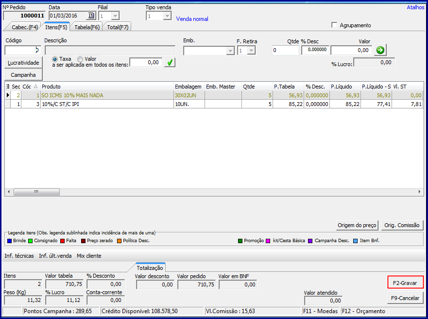This screenshot has height=319, width=428.
Task: Open the Tipo venda dropdown
Action: (167, 16)
